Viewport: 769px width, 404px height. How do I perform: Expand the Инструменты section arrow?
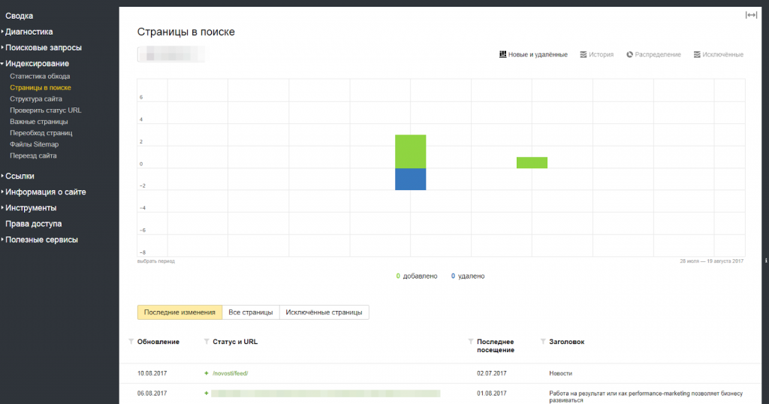tap(2, 208)
